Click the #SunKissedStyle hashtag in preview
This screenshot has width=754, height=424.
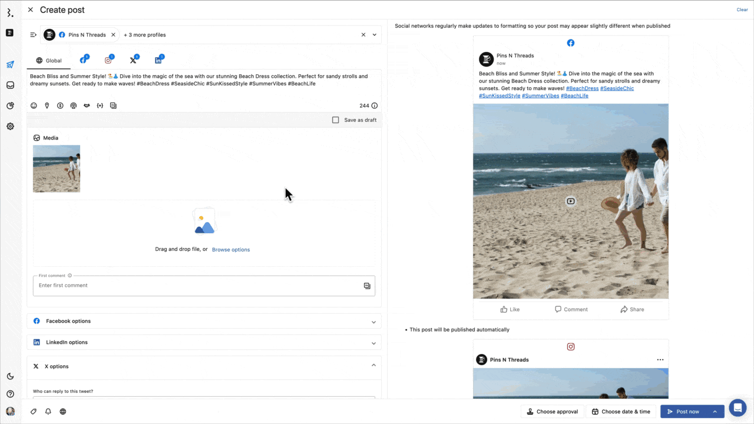pos(500,95)
